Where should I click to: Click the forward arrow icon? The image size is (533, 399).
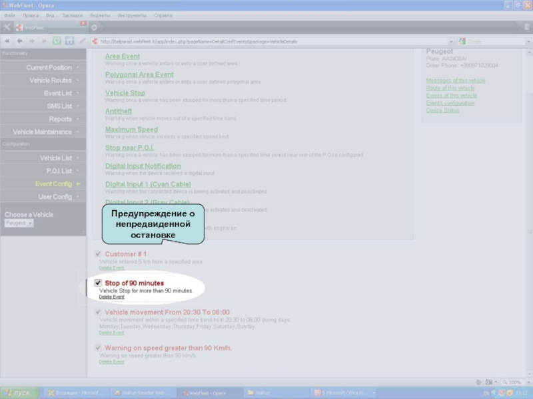[32, 41]
